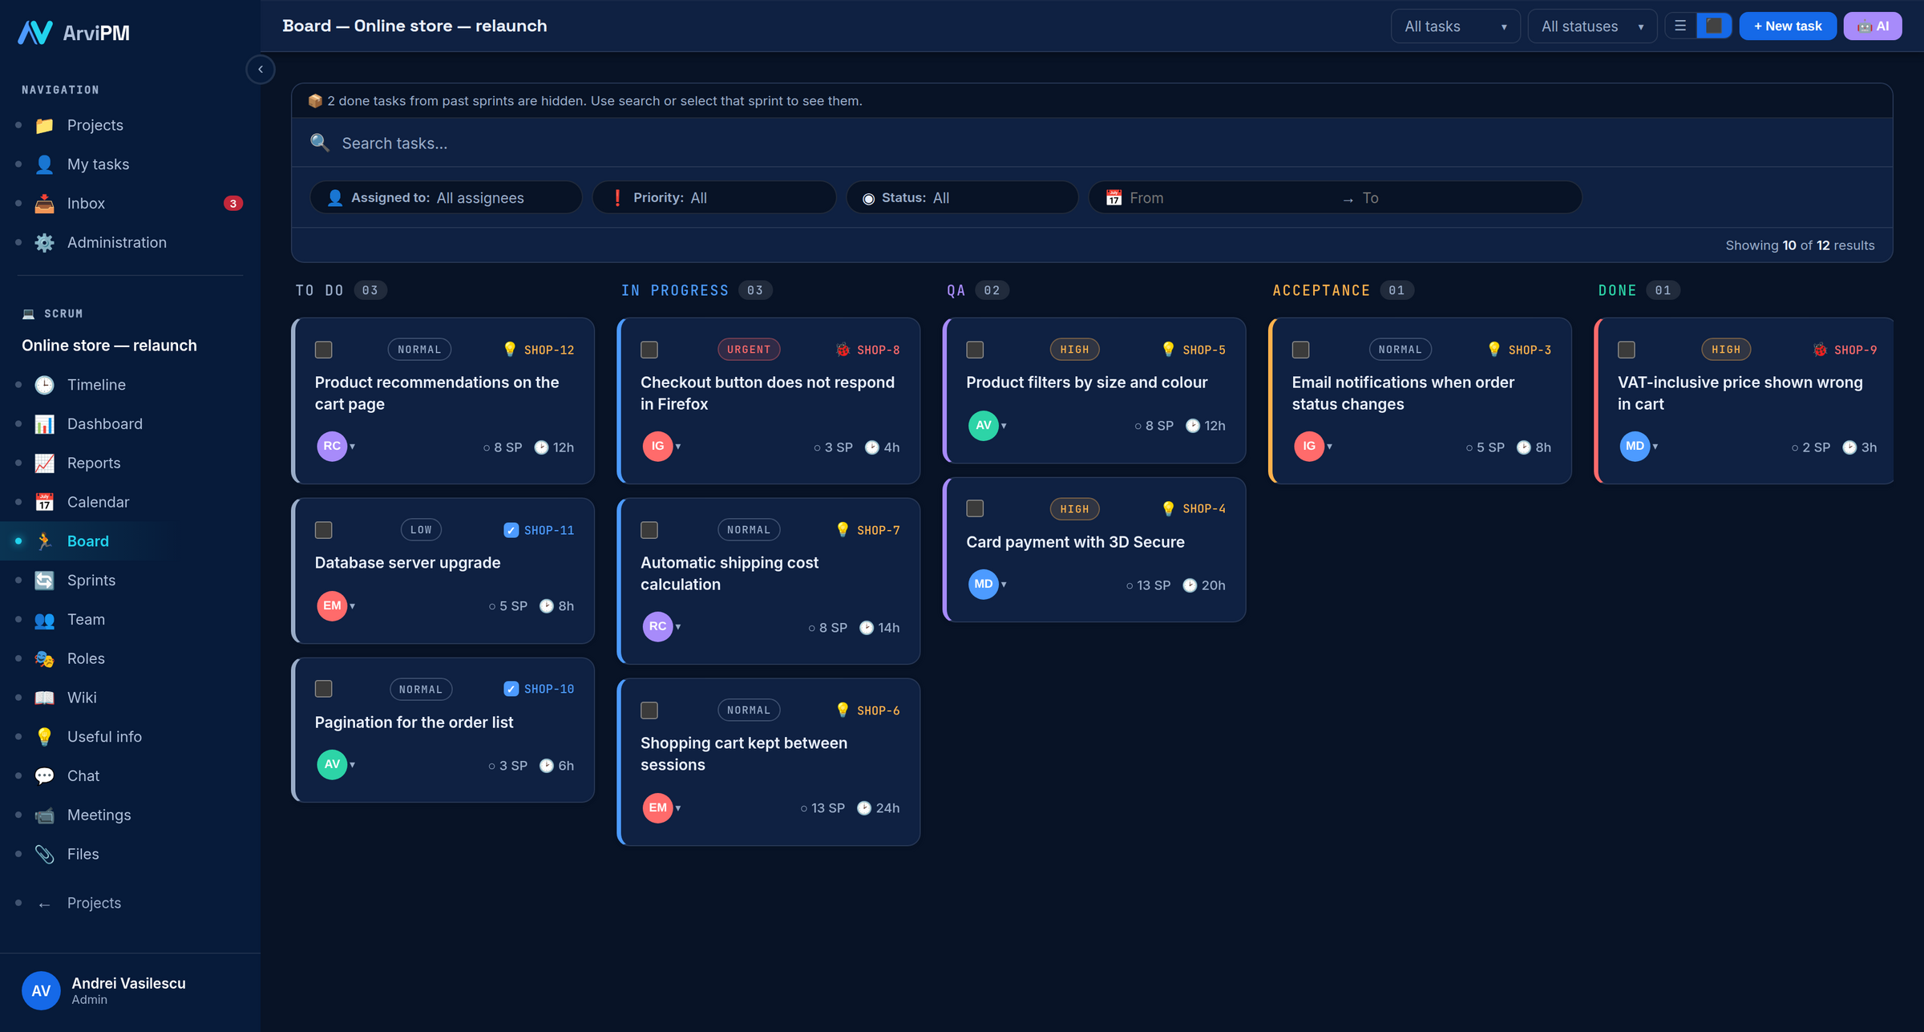Open the Priority All filter
1924x1032 pixels.
tap(713, 197)
